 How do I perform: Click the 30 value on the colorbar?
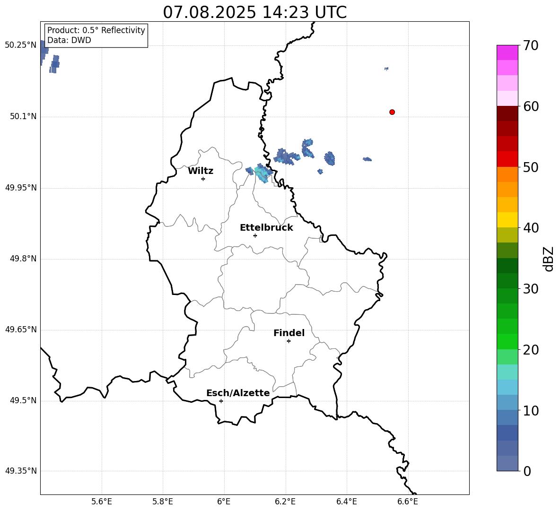pyautogui.click(x=531, y=289)
